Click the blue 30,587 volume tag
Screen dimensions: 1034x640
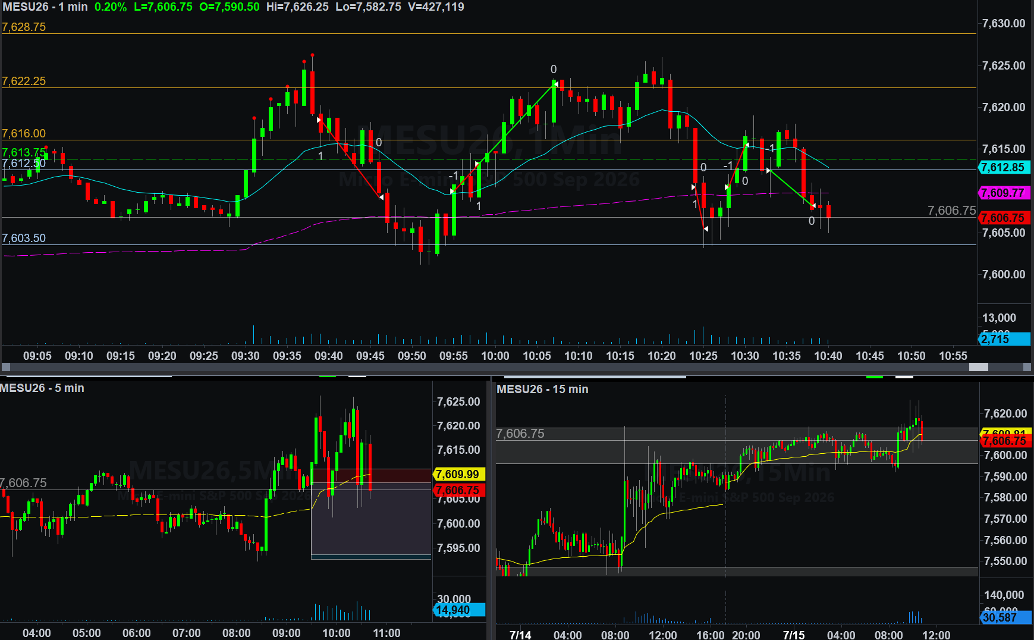1005,617
